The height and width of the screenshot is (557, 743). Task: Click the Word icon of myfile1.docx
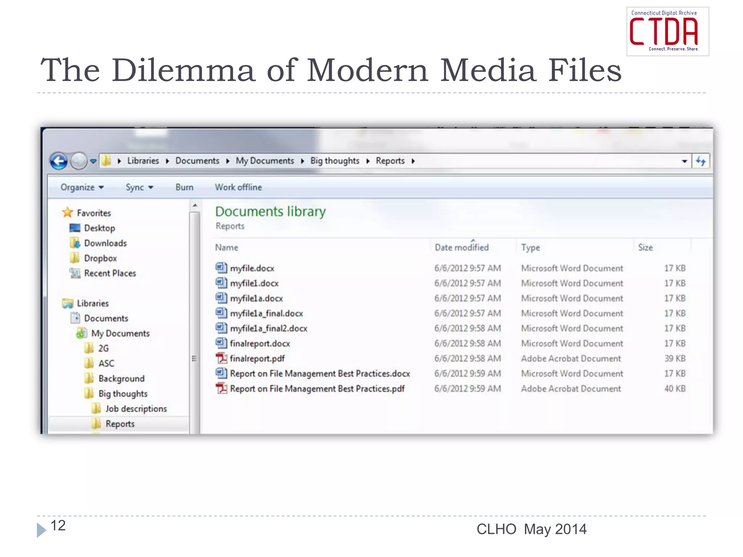coord(221,283)
